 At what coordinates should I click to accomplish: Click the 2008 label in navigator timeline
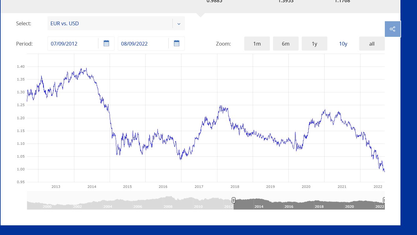168,207
